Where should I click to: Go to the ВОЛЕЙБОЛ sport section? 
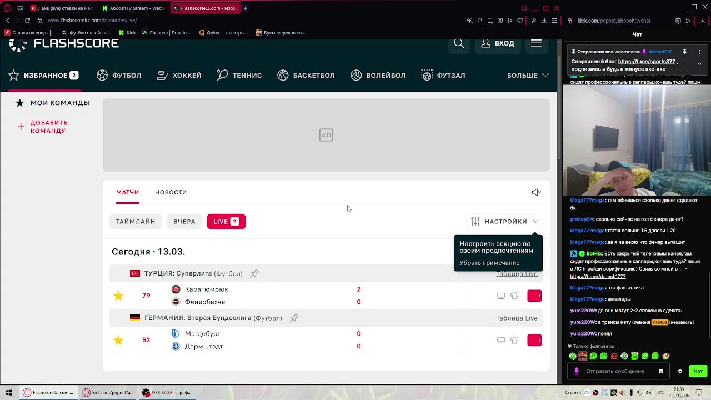(378, 76)
